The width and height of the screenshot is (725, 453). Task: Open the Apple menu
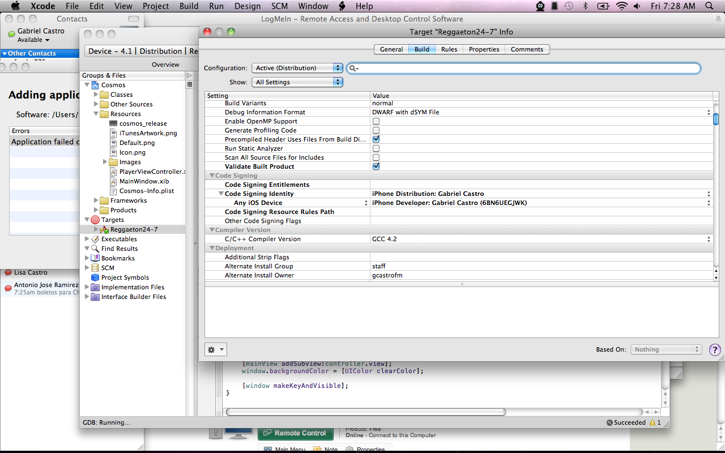15,6
